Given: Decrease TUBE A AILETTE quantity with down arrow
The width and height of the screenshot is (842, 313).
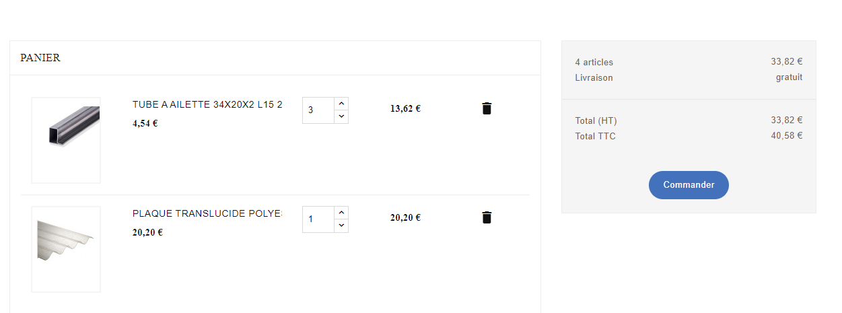Looking at the screenshot, I should coord(341,116).
